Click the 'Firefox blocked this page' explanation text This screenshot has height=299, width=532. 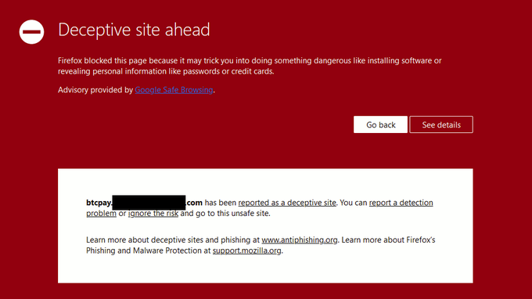click(250, 66)
